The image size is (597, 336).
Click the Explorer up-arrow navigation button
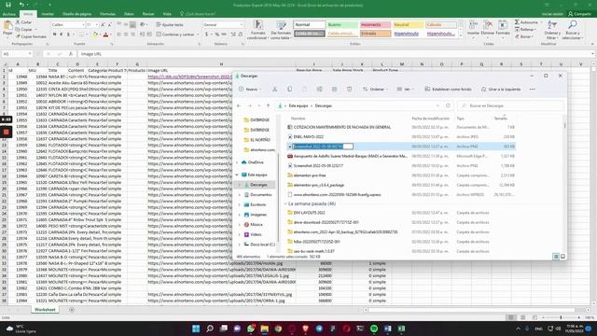tap(268, 105)
